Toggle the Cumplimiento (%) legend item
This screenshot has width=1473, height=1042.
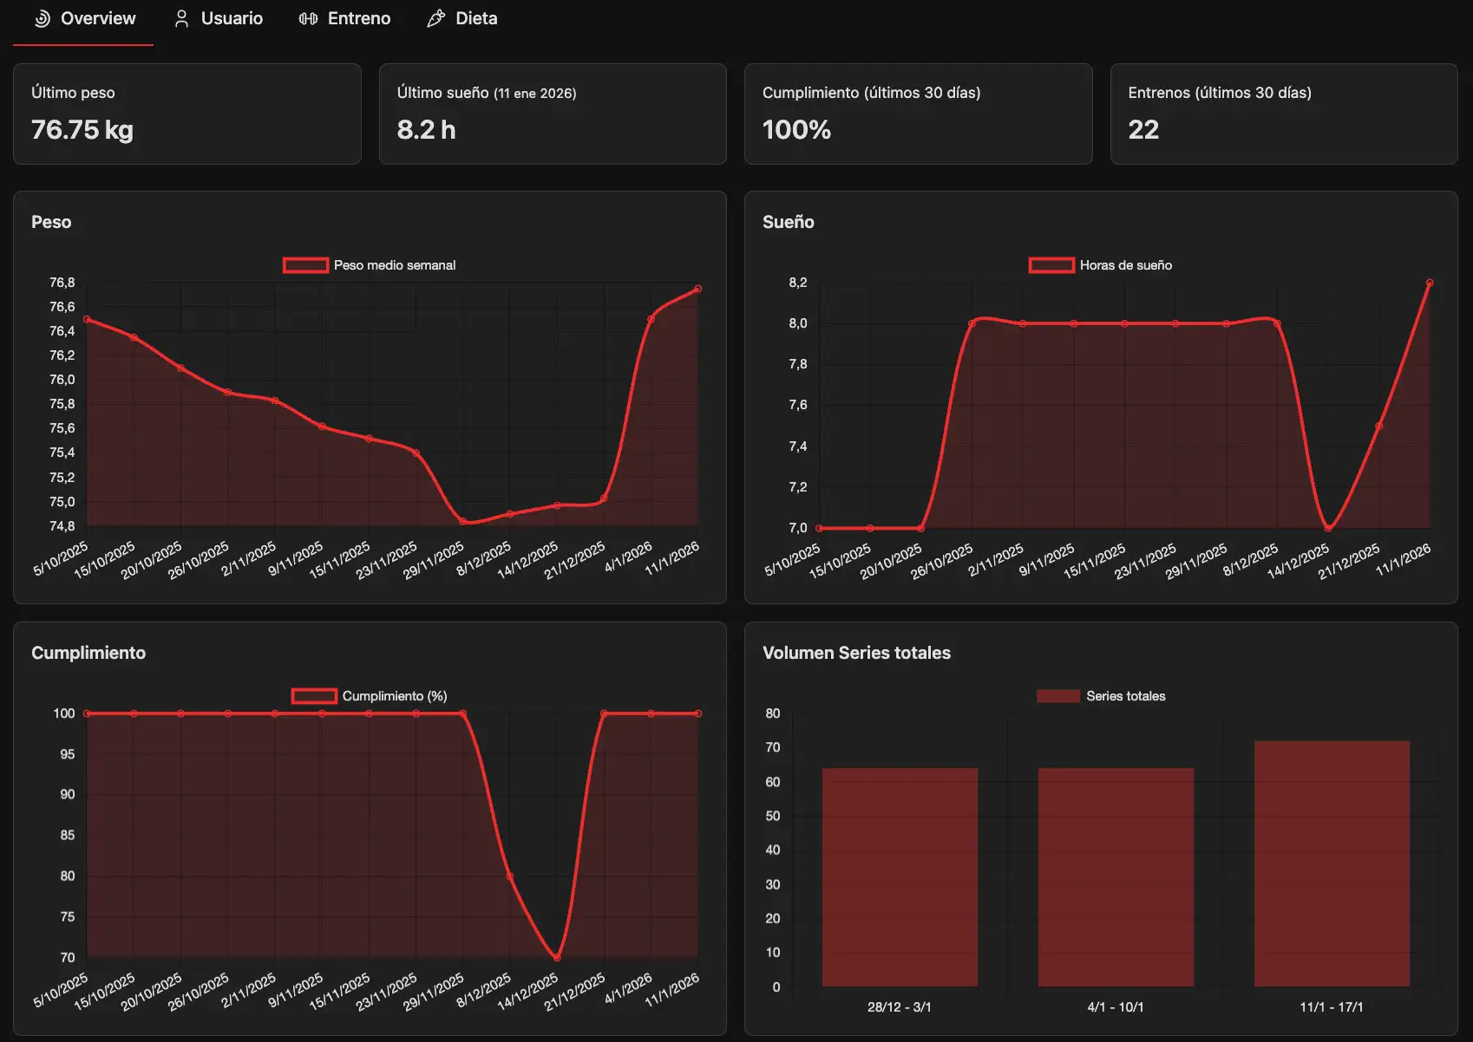370,696
